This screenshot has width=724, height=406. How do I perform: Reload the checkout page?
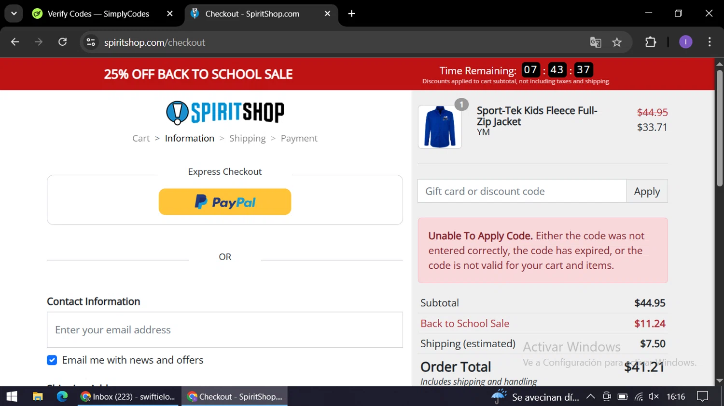click(x=62, y=42)
